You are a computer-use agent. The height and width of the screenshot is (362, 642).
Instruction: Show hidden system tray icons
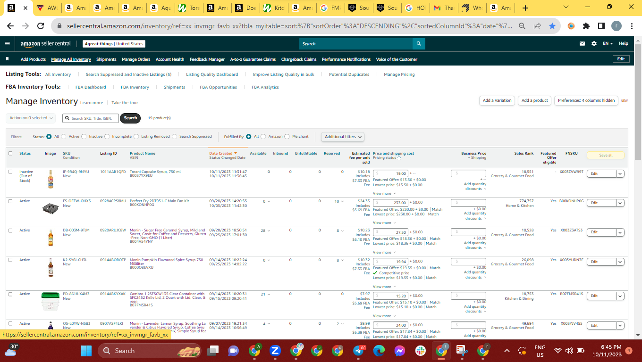507,351
